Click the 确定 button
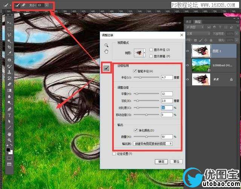Image resolution: width=241 pixels, height=189 pixels. (x=161, y=162)
